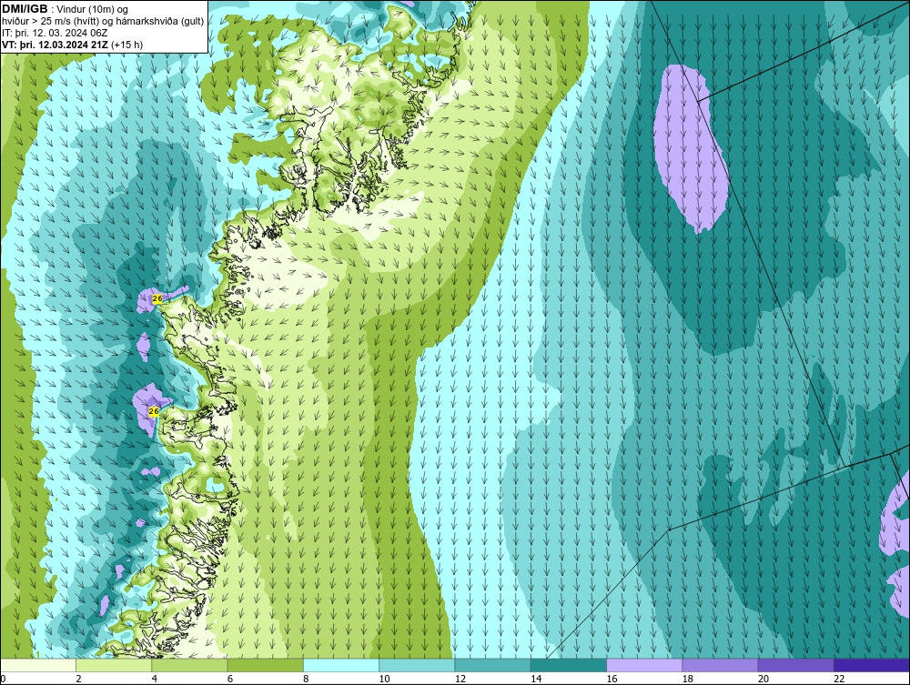910x685 pixels.
Task: Click the legend swatch for 20 to 22 m/s
Action: pyautogui.click(x=795, y=665)
